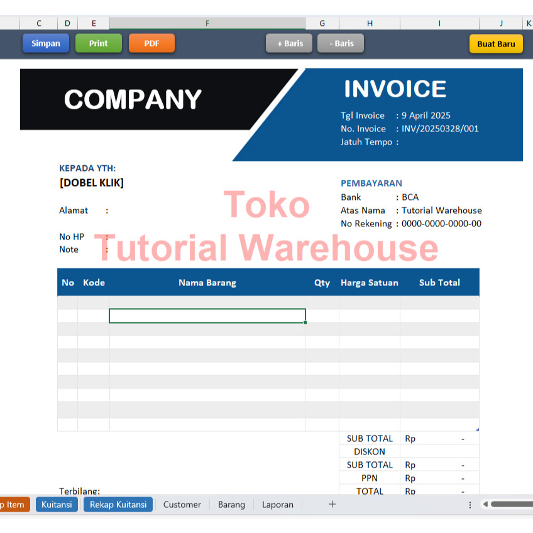The height and width of the screenshot is (533, 533).
Task: Export the invoice with the orange PDF button
Action: (151, 43)
